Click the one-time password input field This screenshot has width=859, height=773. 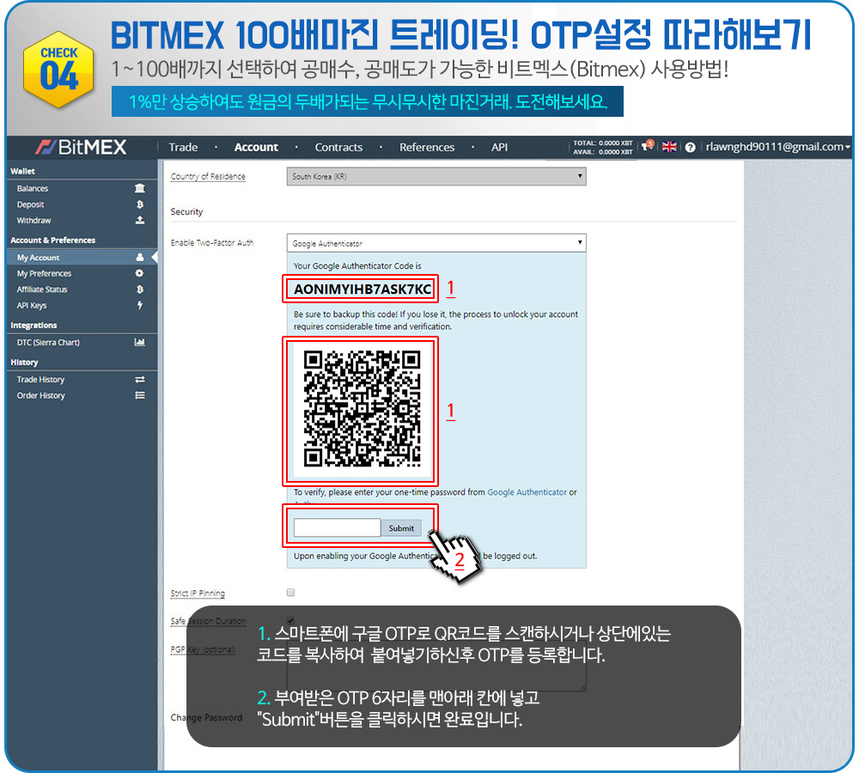pyautogui.click(x=337, y=527)
